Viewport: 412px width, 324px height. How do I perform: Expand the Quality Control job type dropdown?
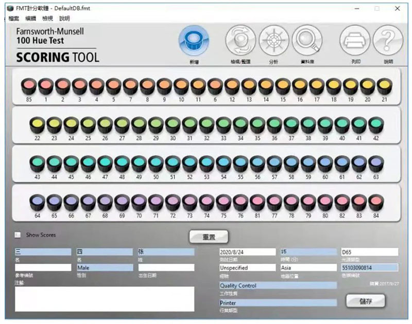278,285
